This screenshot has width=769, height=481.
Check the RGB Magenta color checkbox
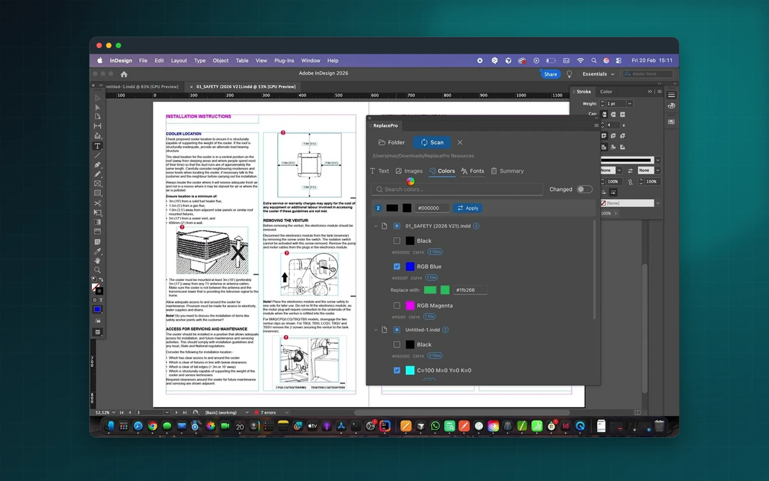pyautogui.click(x=397, y=305)
